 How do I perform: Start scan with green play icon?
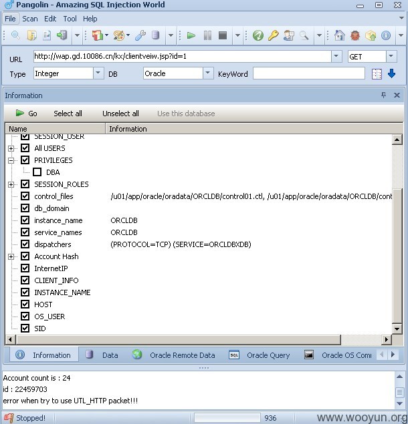tap(191, 35)
